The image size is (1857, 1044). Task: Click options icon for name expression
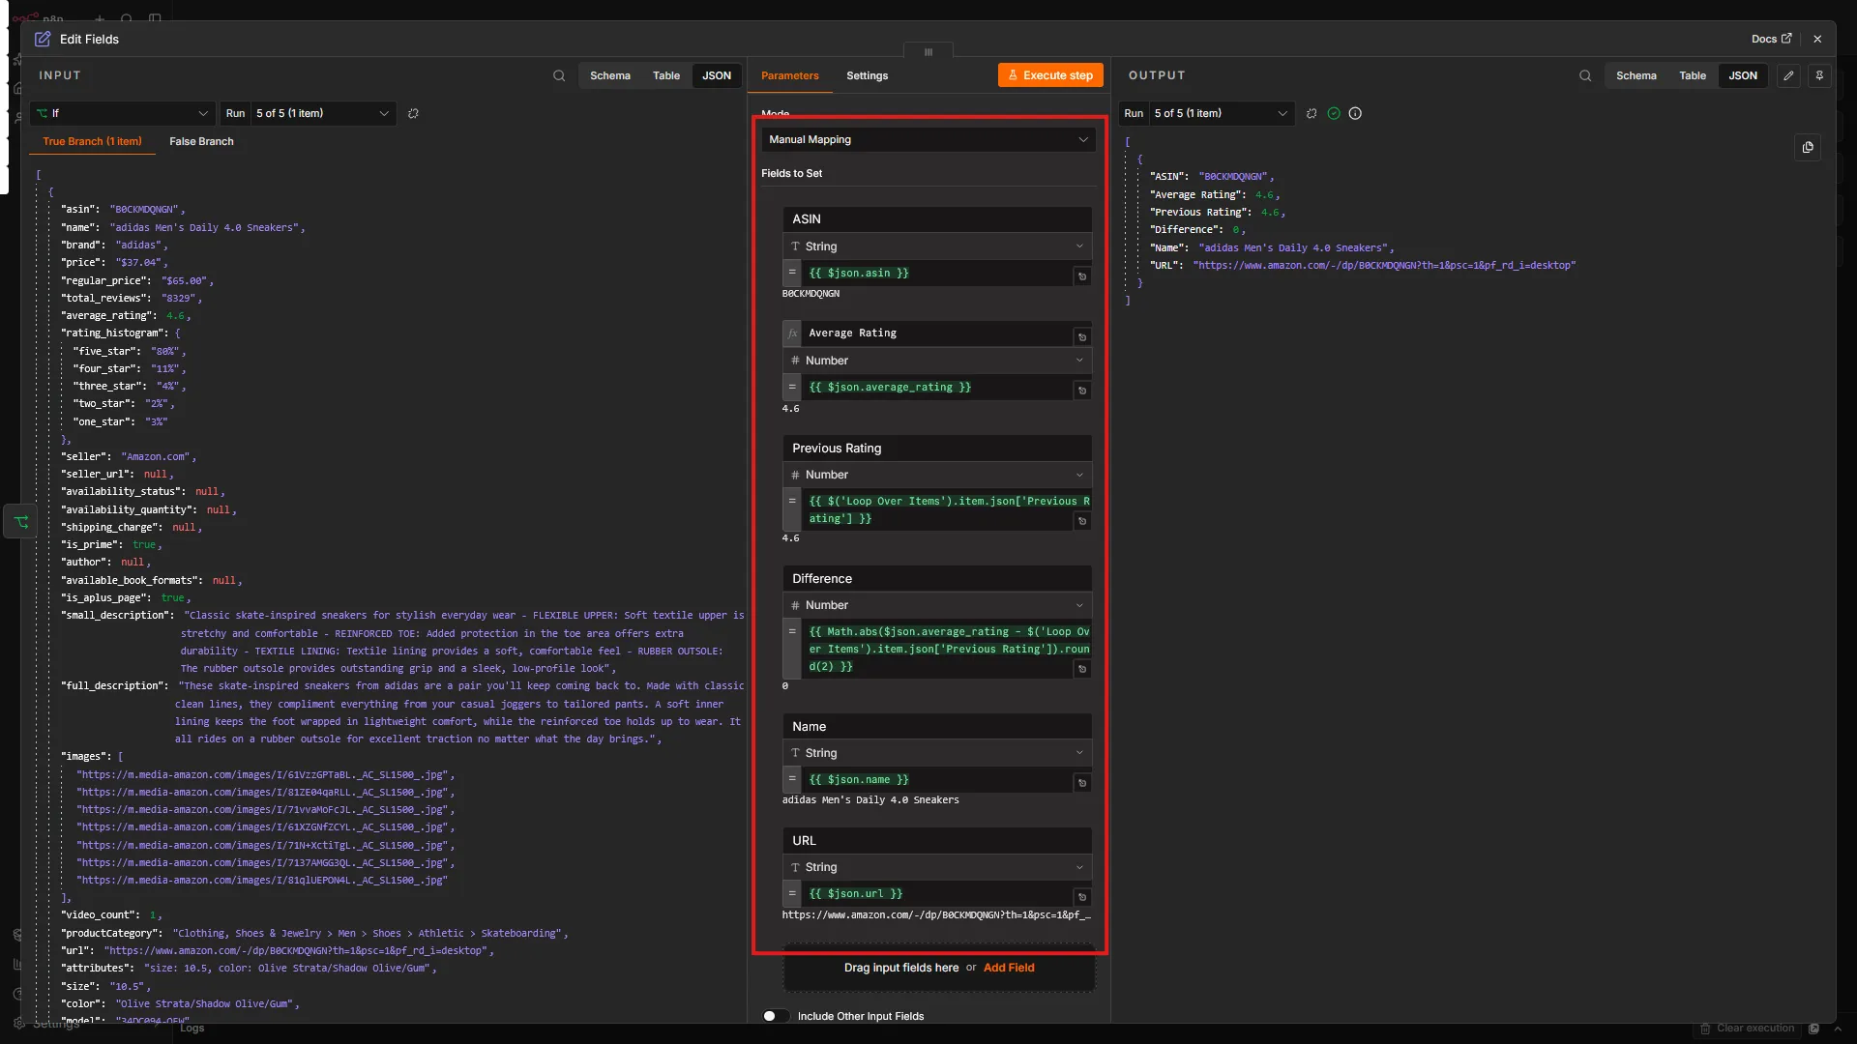pos(1082,783)
